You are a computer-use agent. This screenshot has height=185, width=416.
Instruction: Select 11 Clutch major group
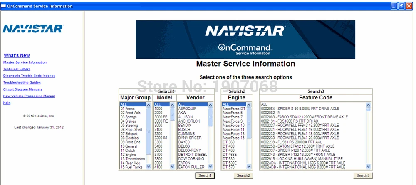(133, 150)
